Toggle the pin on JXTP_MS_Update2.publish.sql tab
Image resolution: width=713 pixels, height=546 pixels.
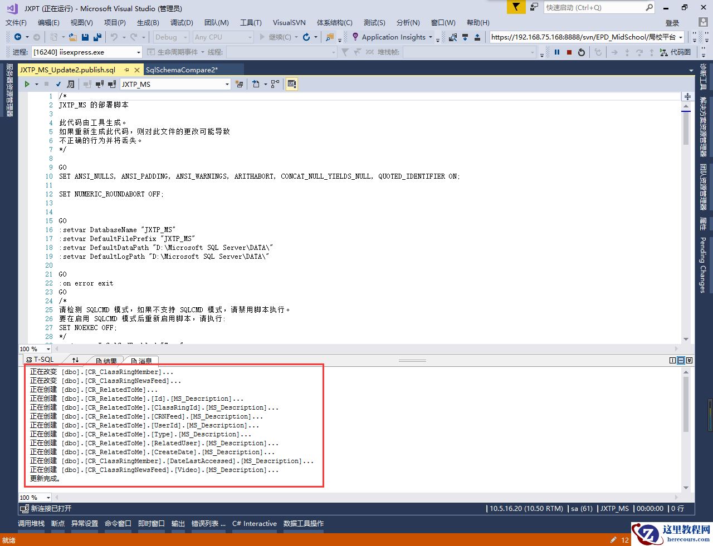tap(127, 70)
